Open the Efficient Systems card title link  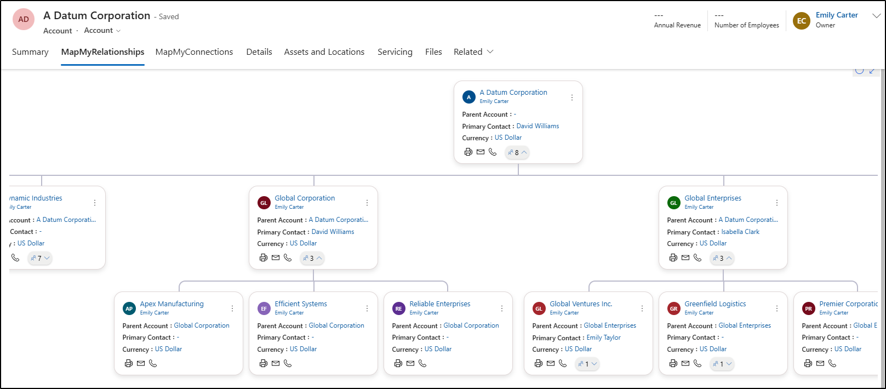pyautogui.click(x=301, y=304)
